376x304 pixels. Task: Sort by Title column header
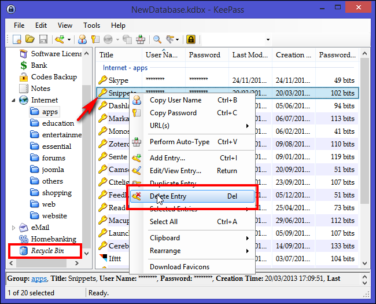[x=119, y=55]
